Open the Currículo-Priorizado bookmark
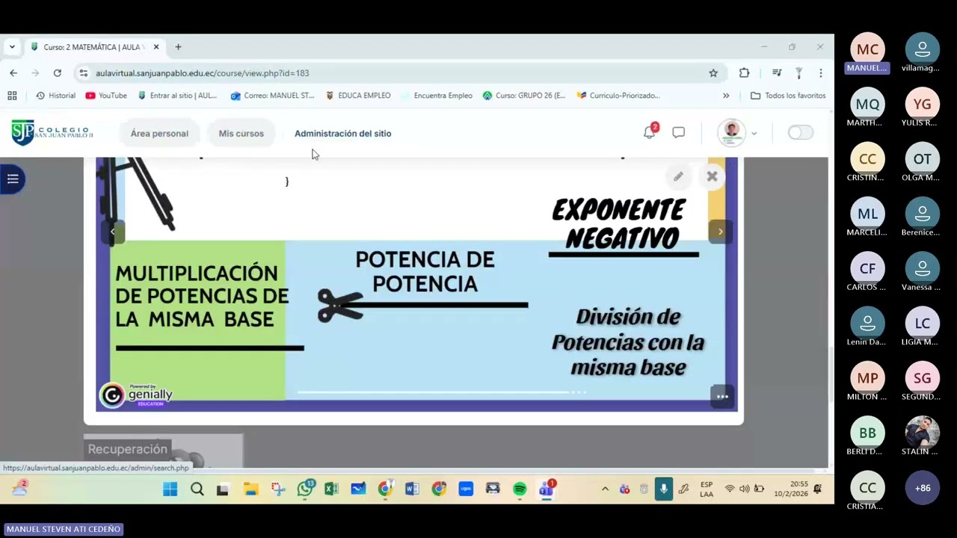Image resolution: width=957 pixels, height=538 pixels. (618, 96)
